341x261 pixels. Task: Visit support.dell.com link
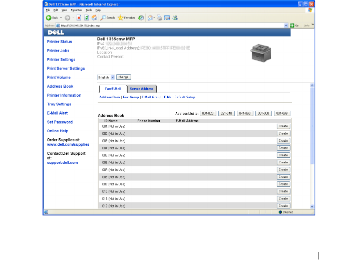(63, 162)
